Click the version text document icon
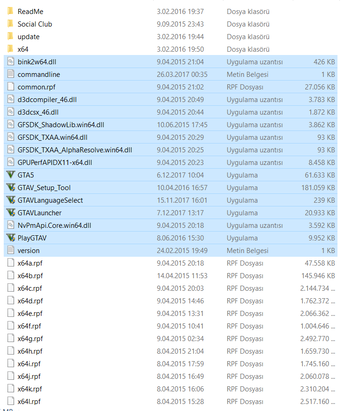The height and width of the screenshot is (411, 344). click(x=10, y=250)
